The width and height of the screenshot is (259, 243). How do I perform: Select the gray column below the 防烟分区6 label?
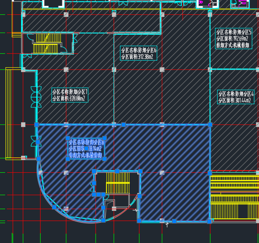(114, 69)
